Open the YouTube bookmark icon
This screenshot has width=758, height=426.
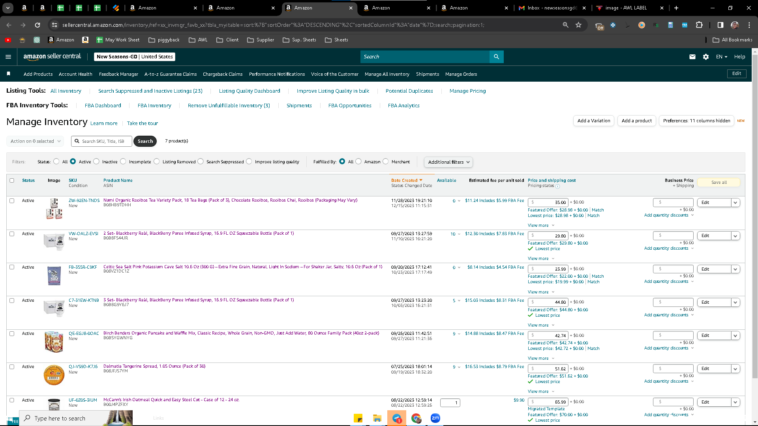(8, 40)
